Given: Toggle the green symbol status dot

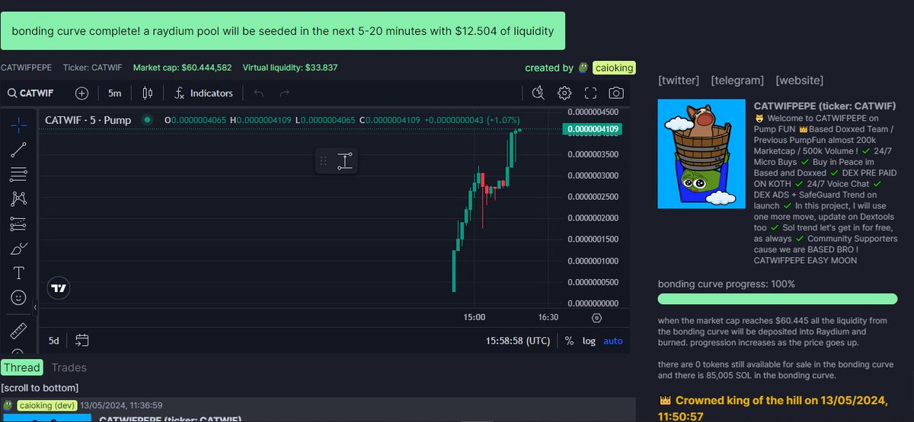Looking at the screenshot, I should [147, 119].
